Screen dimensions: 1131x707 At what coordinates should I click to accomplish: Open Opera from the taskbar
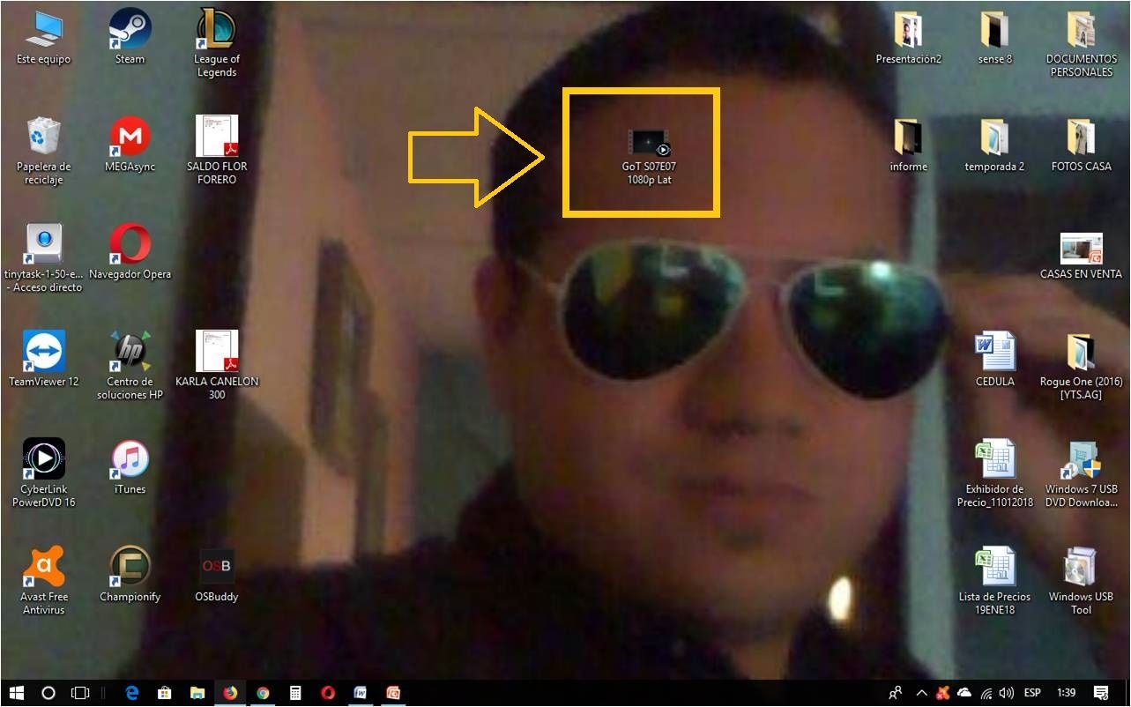coord(328,693)
